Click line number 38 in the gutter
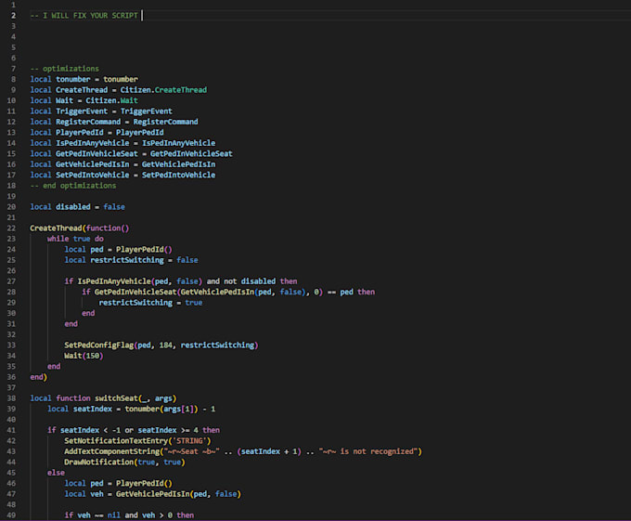 click(14, 398)
